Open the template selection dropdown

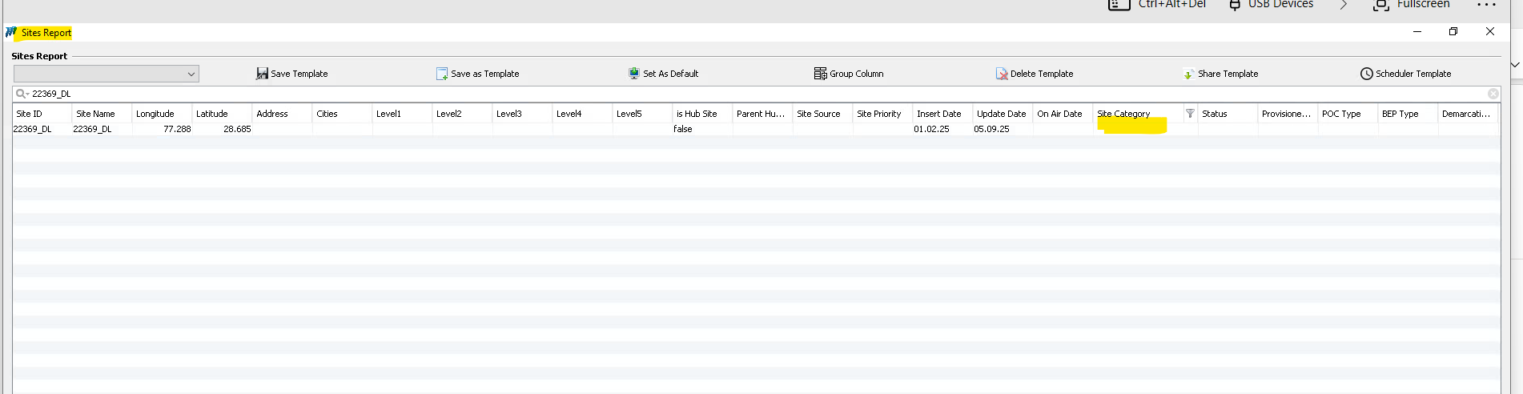click(191, 74)
